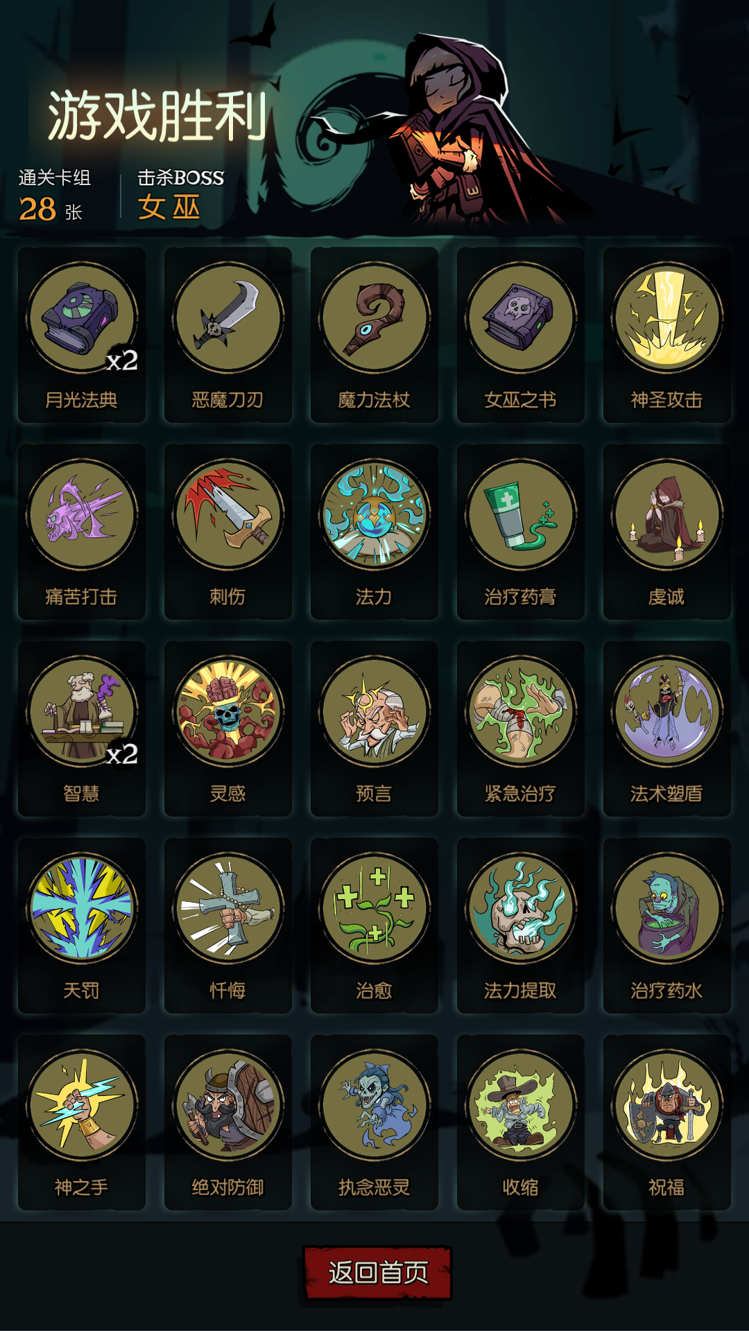Tap the 虔诚 praying figure card
Screen dimensions: 749x1331
click(x=667, y=532)
